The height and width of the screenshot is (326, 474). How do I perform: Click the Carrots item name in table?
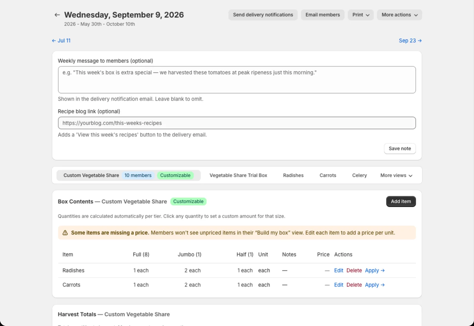(71, 285)
